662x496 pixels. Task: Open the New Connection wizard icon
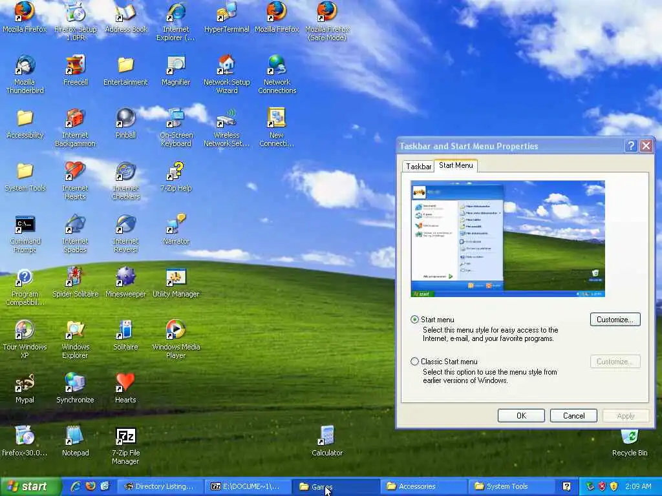coord(277,127)
